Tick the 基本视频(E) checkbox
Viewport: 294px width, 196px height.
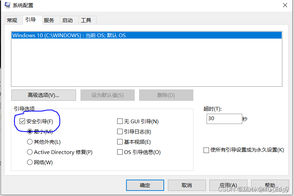tap(120, 142)
